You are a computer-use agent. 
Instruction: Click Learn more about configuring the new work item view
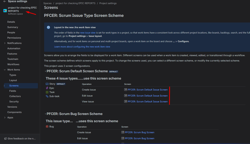82,46
